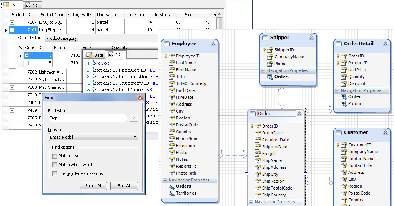Click the search icon in Order Details grid
394x206 pixels.
coord(20,48)
